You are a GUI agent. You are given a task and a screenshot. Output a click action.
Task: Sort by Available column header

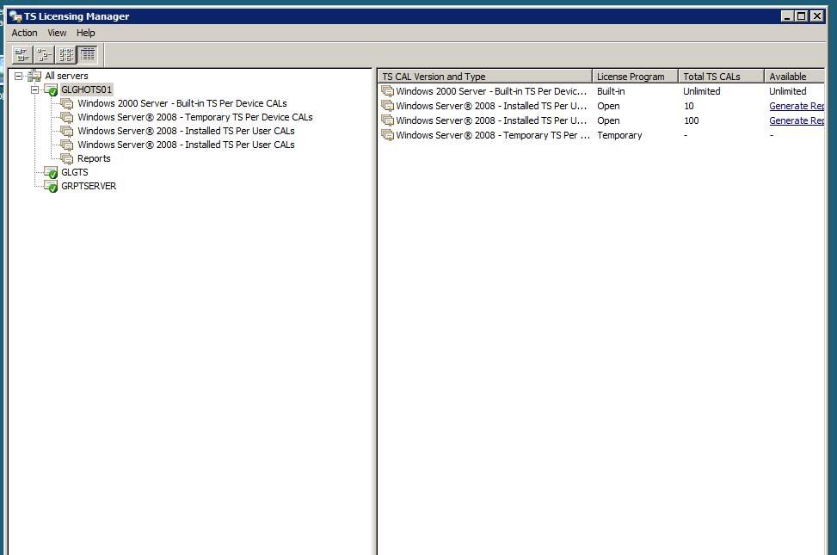click(x=794, y=77)
